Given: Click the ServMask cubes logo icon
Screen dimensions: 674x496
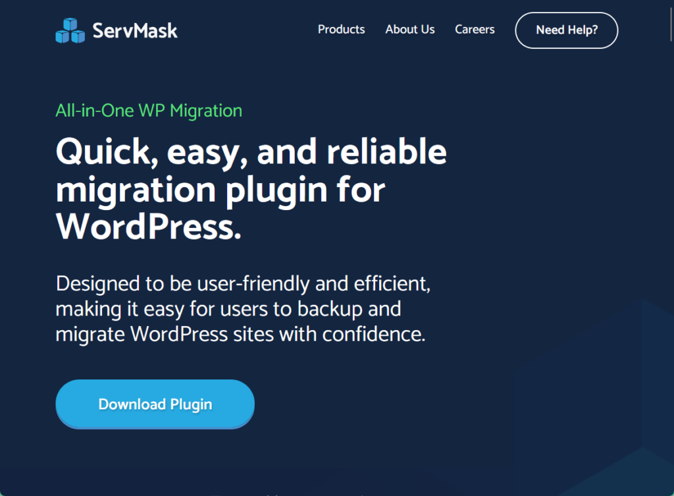Looking at the screenshot, I should pos(70,30).
